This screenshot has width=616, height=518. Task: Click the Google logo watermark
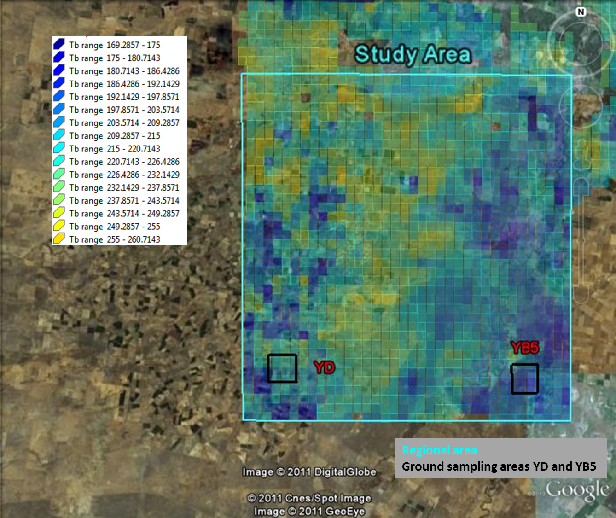(x=577, y=490)
